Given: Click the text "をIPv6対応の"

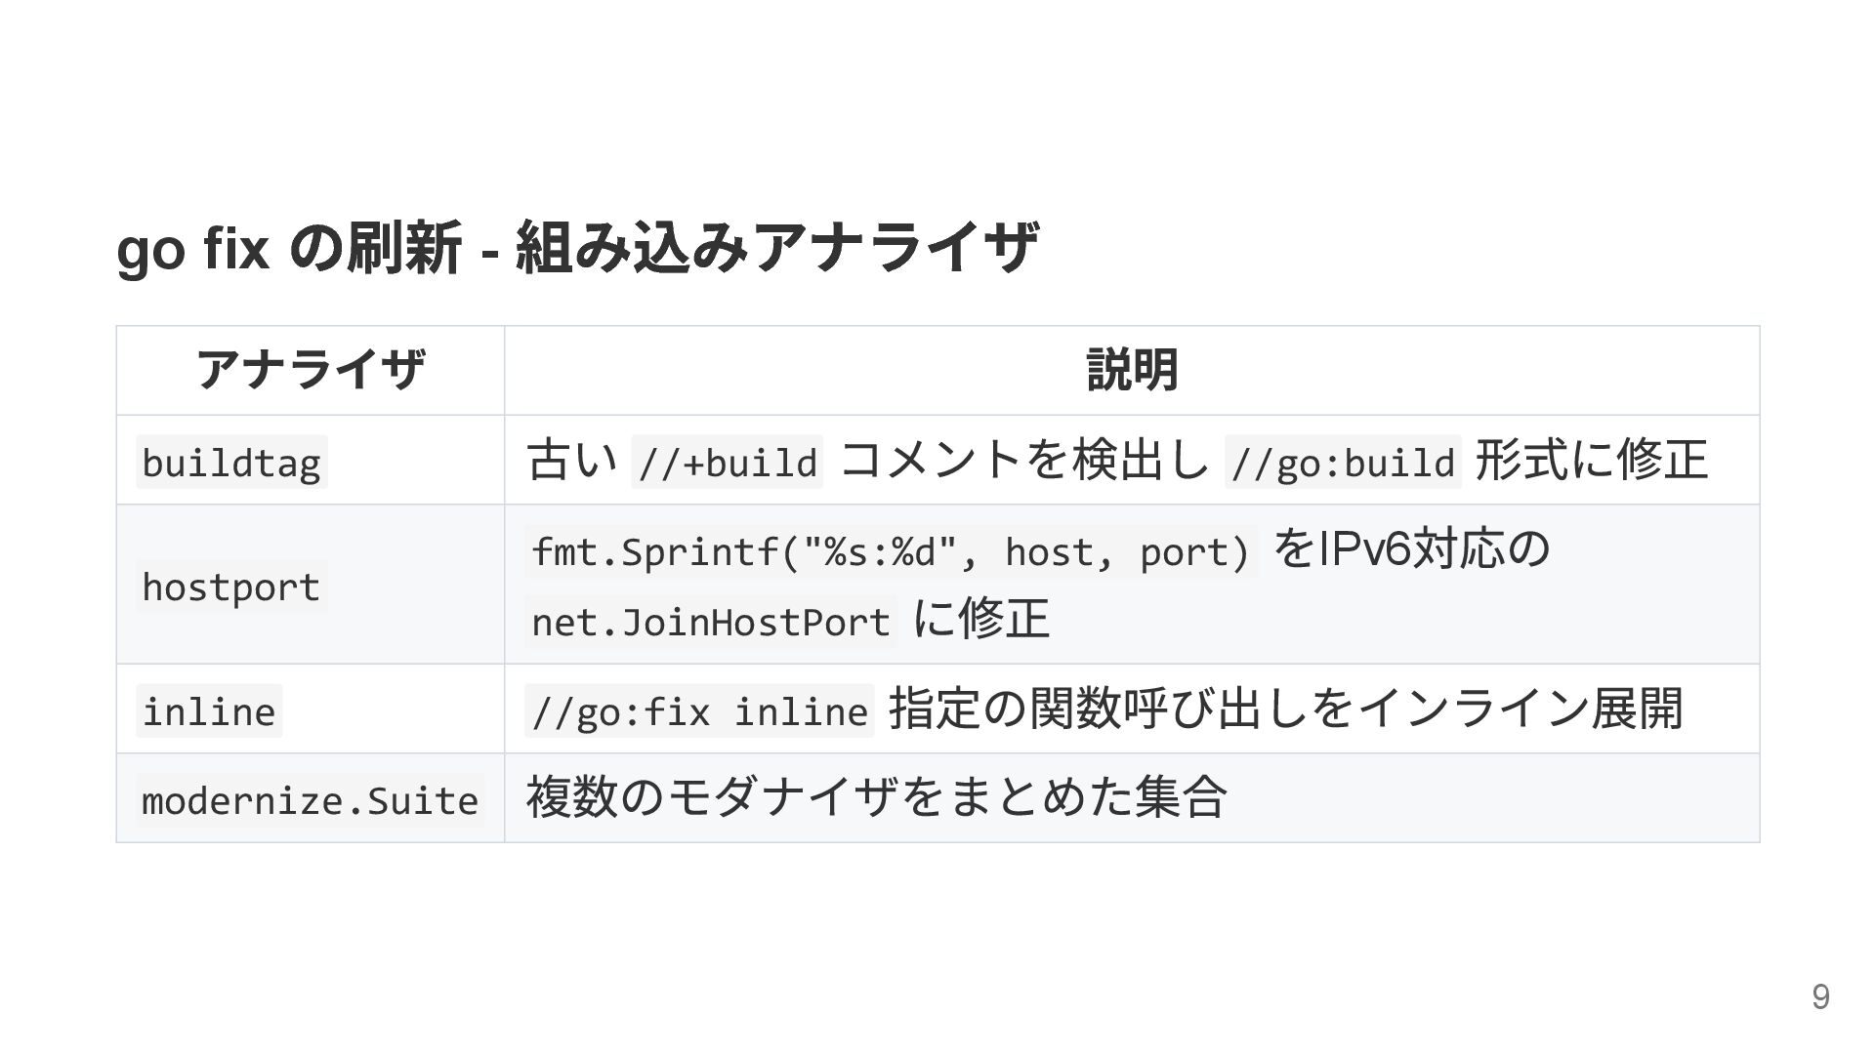Looking at the screenshot, I should coord(1411,549).
